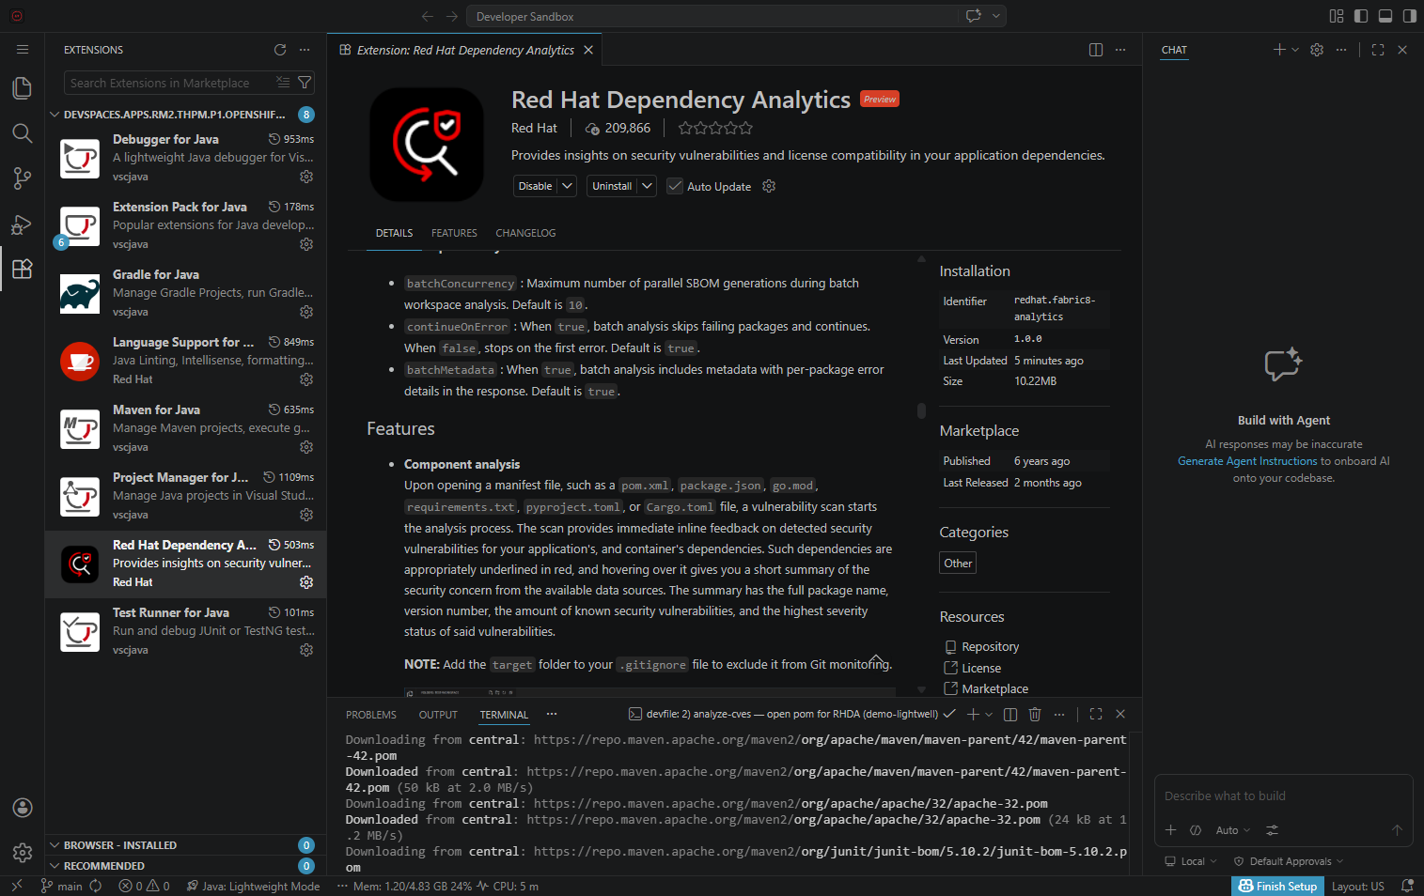
Task: Maximize the chat panel
Action: coord(1378,50)
